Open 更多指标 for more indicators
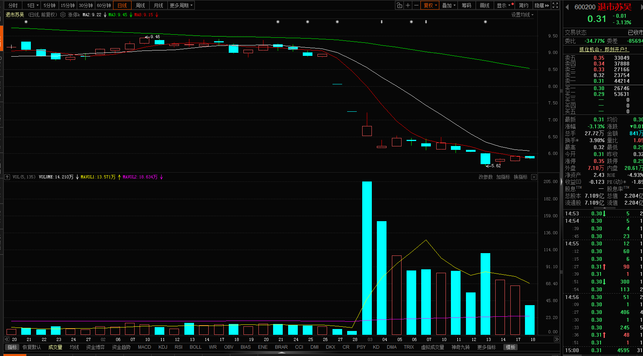This screenshot has width=643, height=356. tap(486, 347)
